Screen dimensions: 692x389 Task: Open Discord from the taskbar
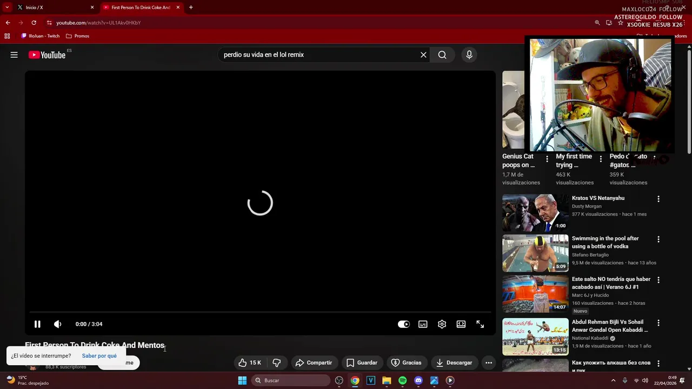[418, 380]
